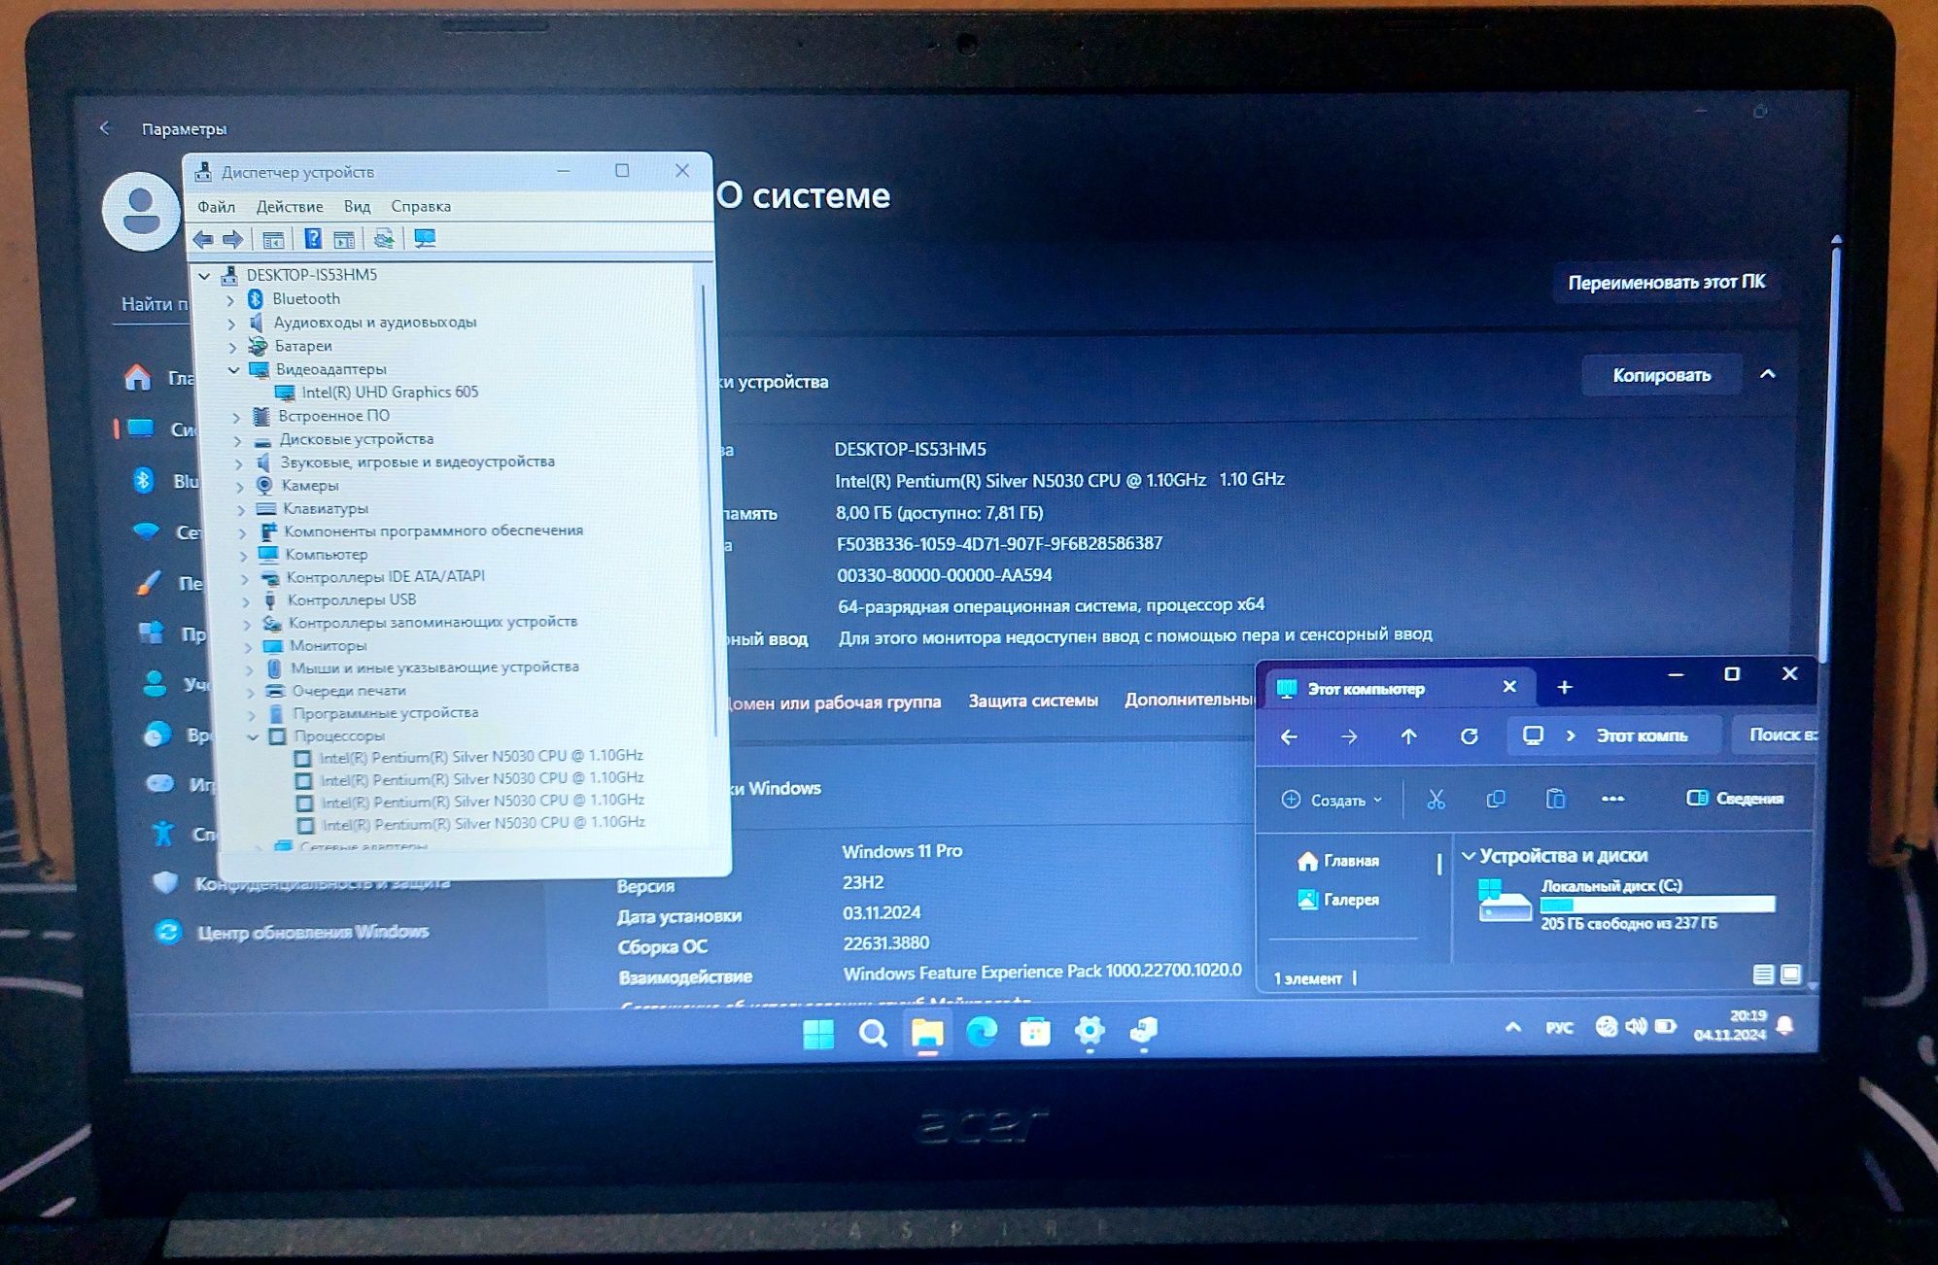
Task: Click accessibility icon in Settings sidebar
Action: (x=162, y=833)
